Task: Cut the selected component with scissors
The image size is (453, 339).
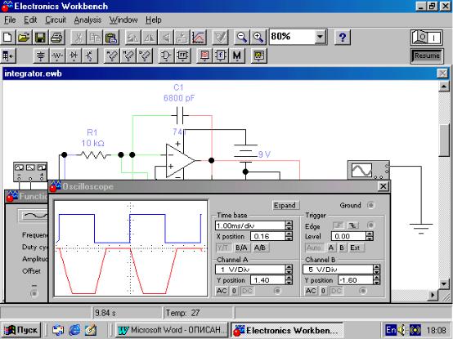Action: 78,38
